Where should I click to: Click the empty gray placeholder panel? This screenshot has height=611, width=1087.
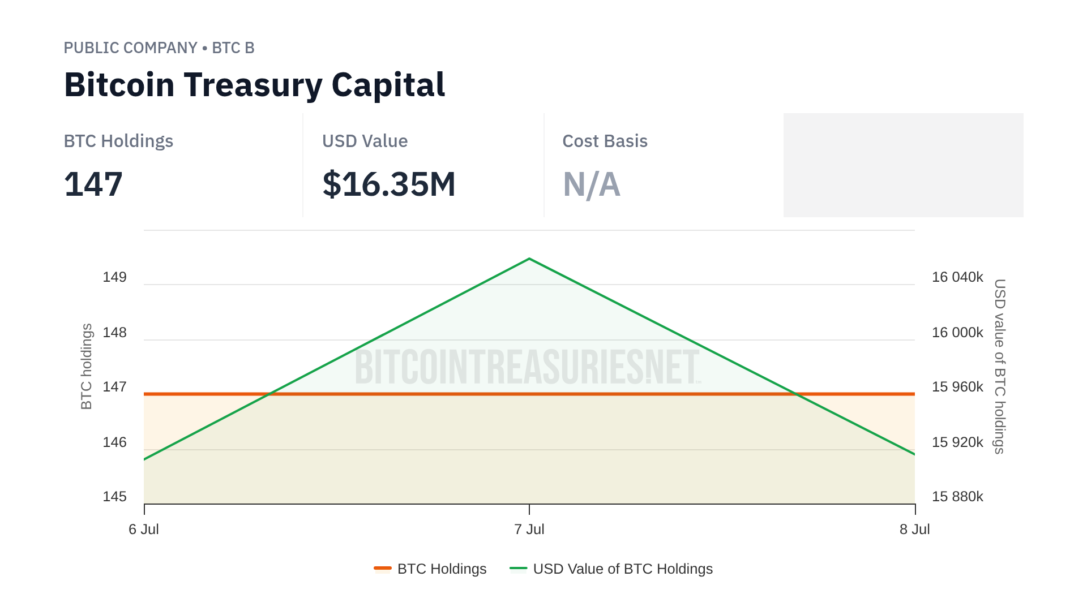903,165
